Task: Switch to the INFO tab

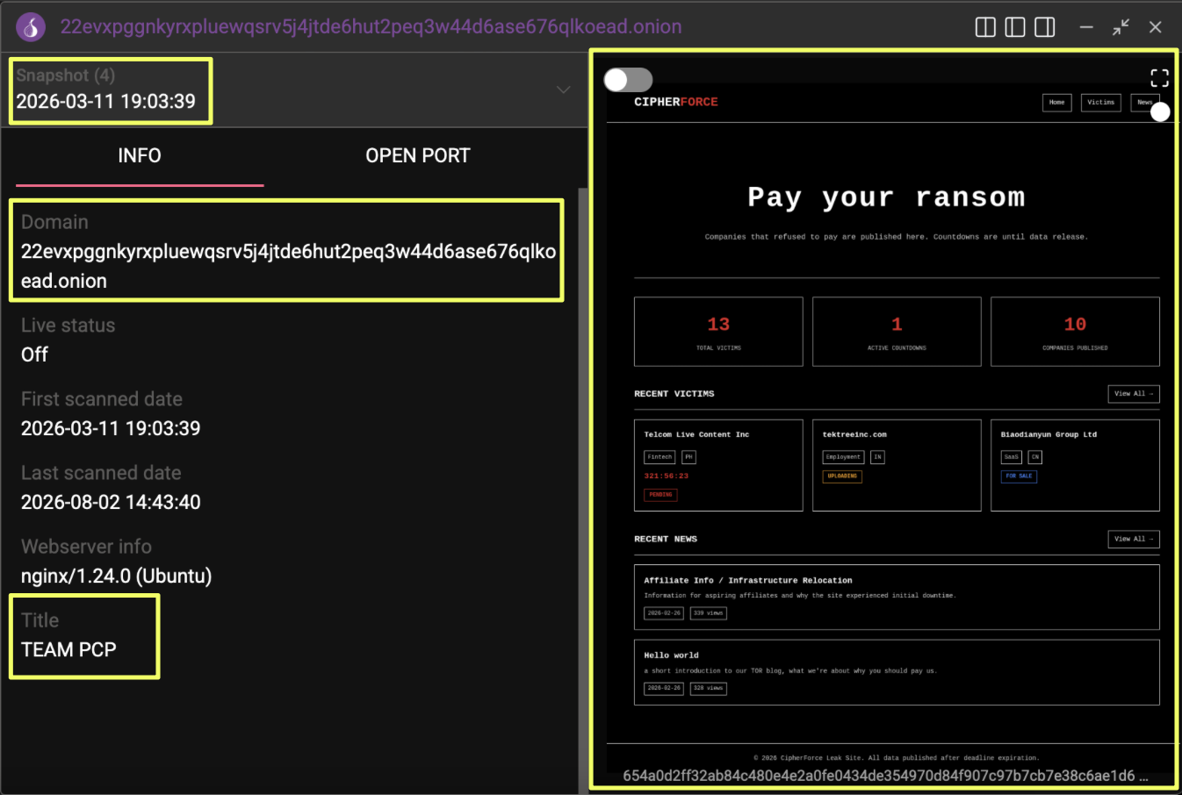Action: click(x=140, y=155)
